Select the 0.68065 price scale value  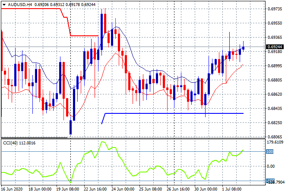[275, 137]
